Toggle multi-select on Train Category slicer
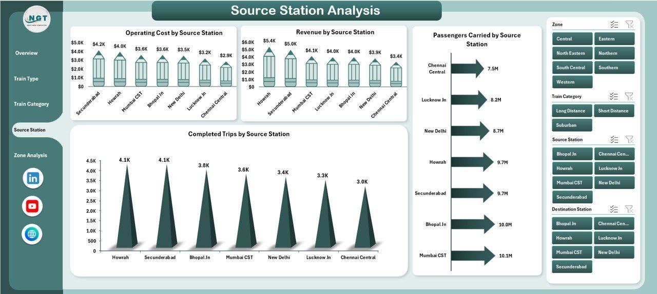657x294 pixels. coord(614,96)
